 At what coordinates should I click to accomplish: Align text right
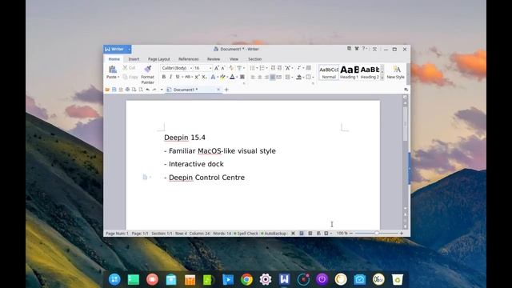(266, 77)
